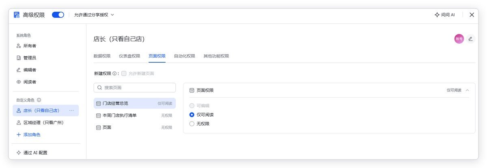Click the sparkle icon in 问问 AI
The width and height of the screenshot is (487, 168).
click(x=437, y=15)
